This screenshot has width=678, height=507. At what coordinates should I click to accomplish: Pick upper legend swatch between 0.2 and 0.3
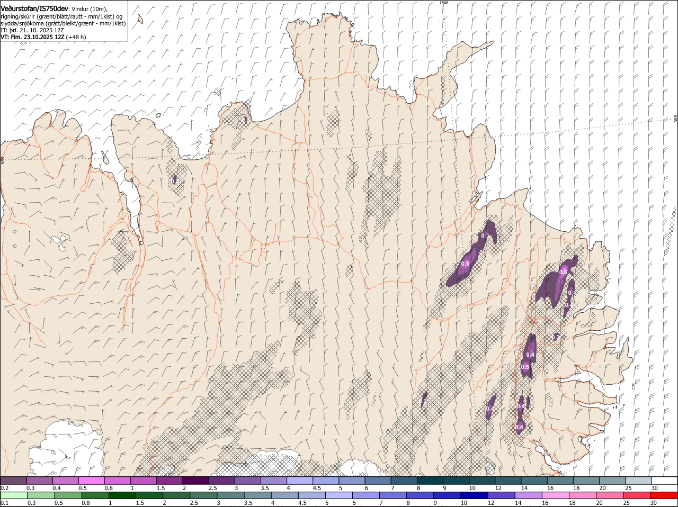click(x=13, y=481)
